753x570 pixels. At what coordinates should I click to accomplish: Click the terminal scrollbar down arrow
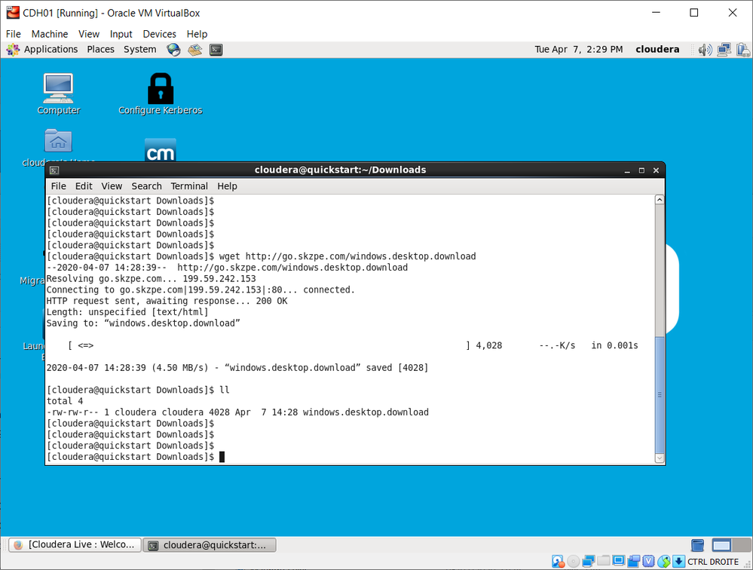coord(660,458)
